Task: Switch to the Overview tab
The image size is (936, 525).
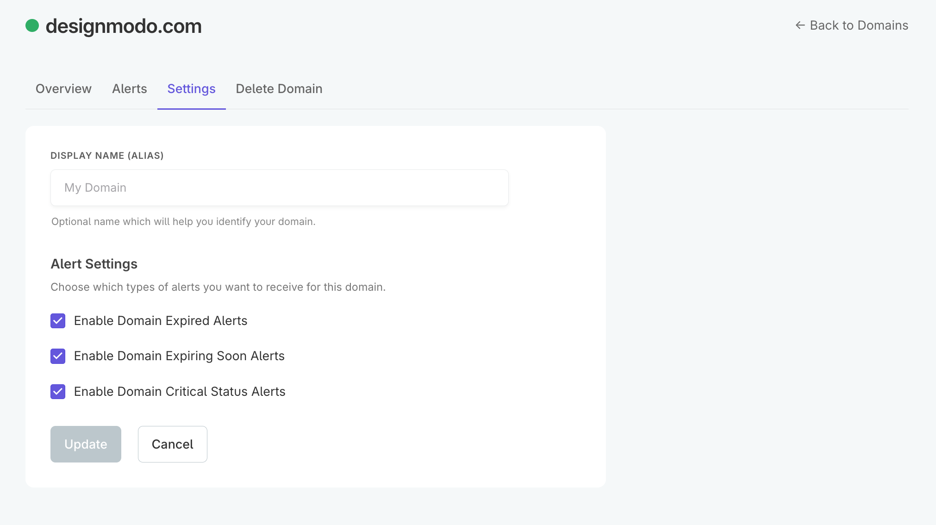Action: point(63,88)
